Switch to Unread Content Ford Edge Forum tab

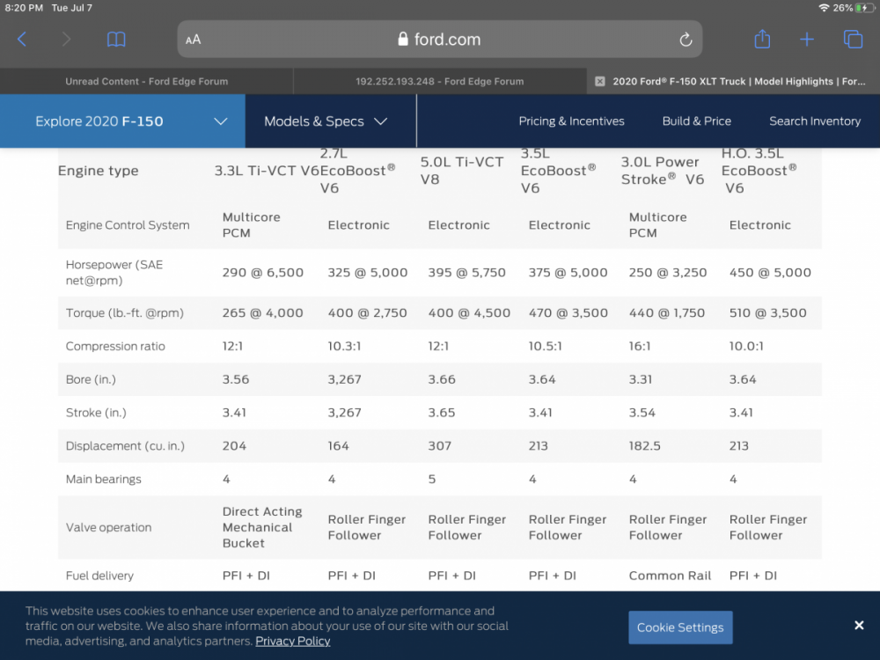(146, 81)
